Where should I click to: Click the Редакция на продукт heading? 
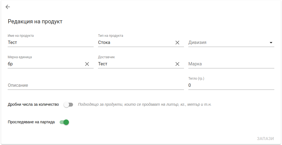[35, 22]
